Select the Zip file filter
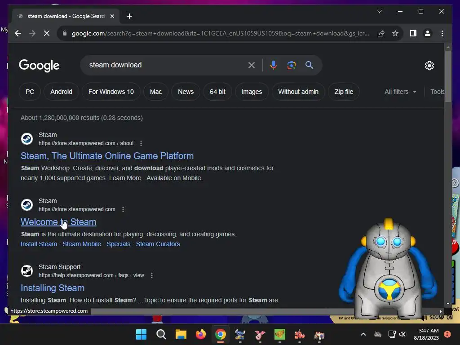Viewport: 460px width, 345px height. coord(344,92)
